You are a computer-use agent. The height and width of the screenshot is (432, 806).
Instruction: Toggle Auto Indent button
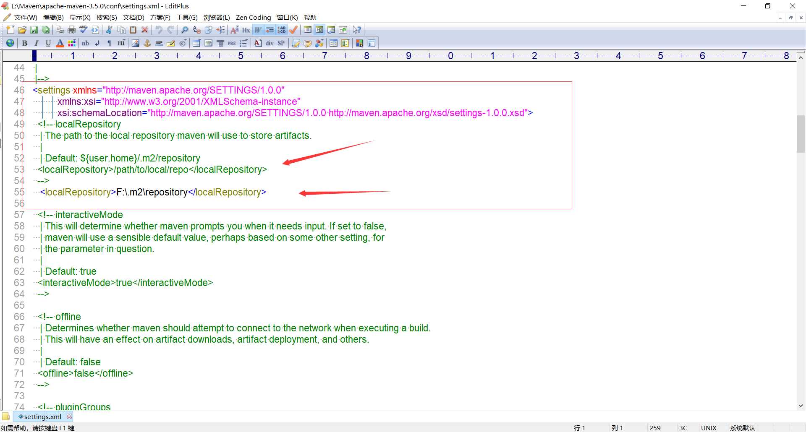270,30
